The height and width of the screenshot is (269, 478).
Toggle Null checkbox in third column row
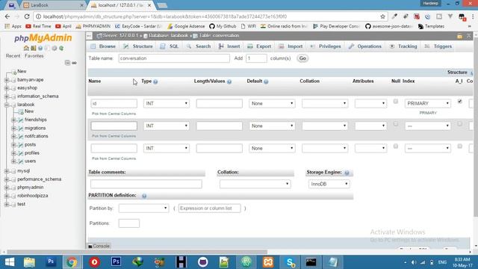[395, 146]
